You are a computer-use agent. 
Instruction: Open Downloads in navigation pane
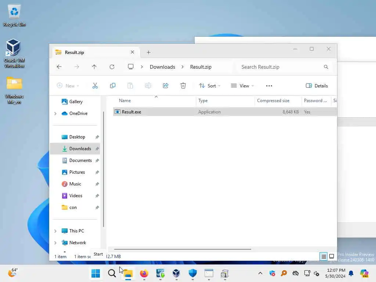(x=75, y=149)
